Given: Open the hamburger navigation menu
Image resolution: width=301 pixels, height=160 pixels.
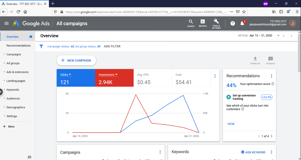Looking at the screenshot, I should click(x=7, y=23).
